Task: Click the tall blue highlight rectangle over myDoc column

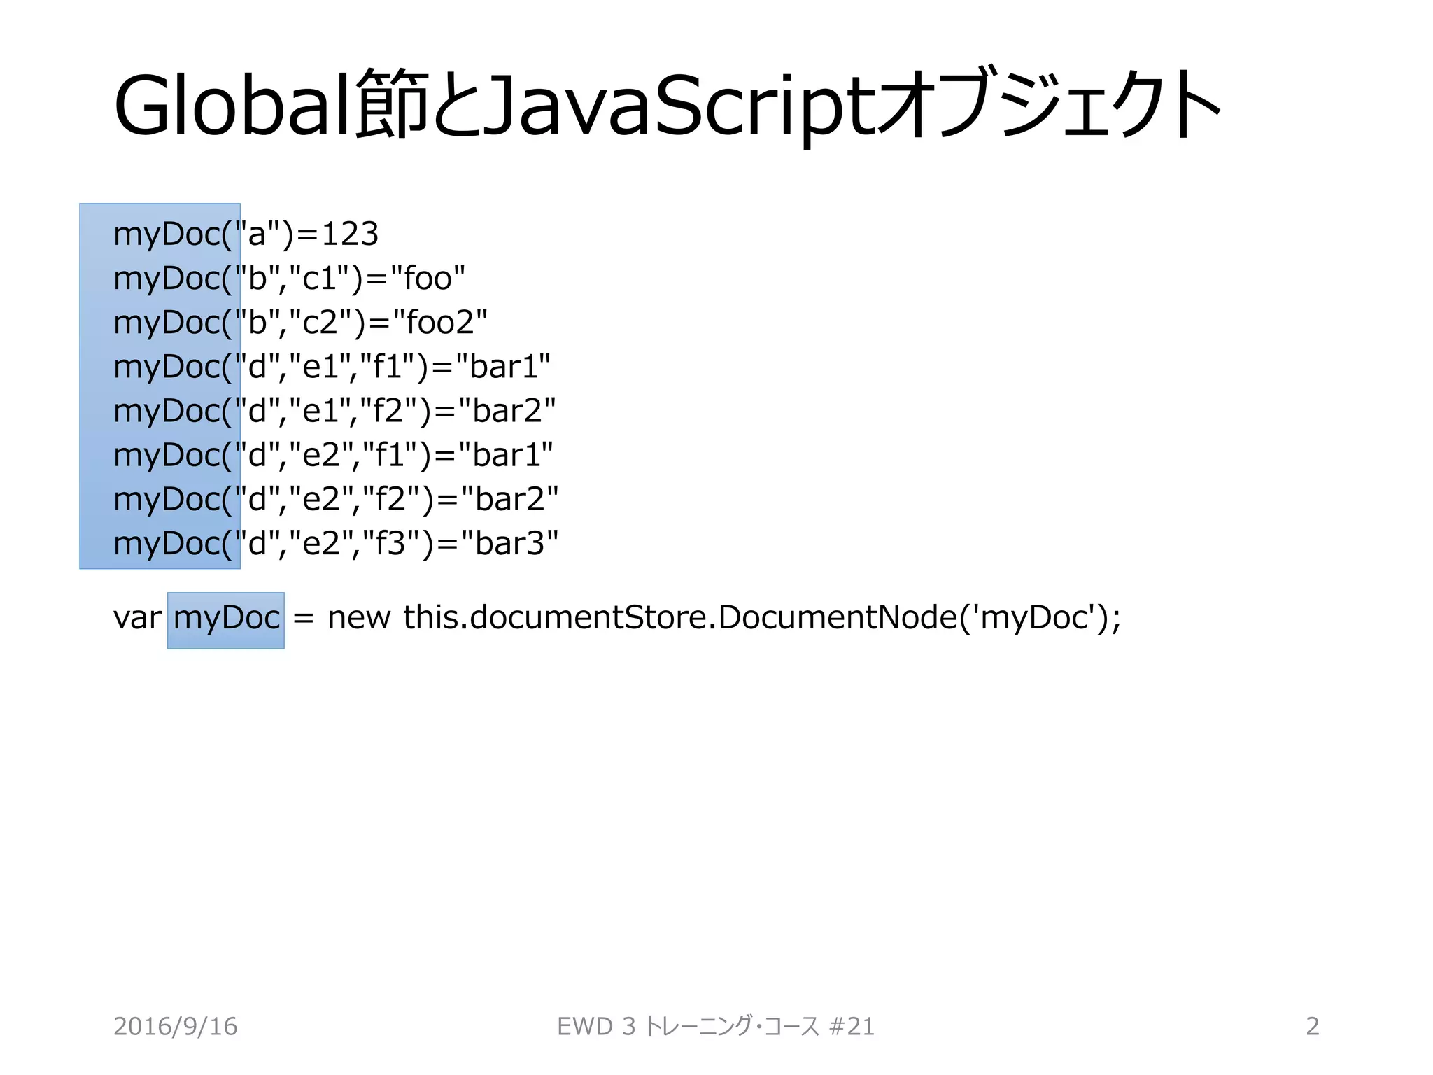Action: click(x=97, y=385)
